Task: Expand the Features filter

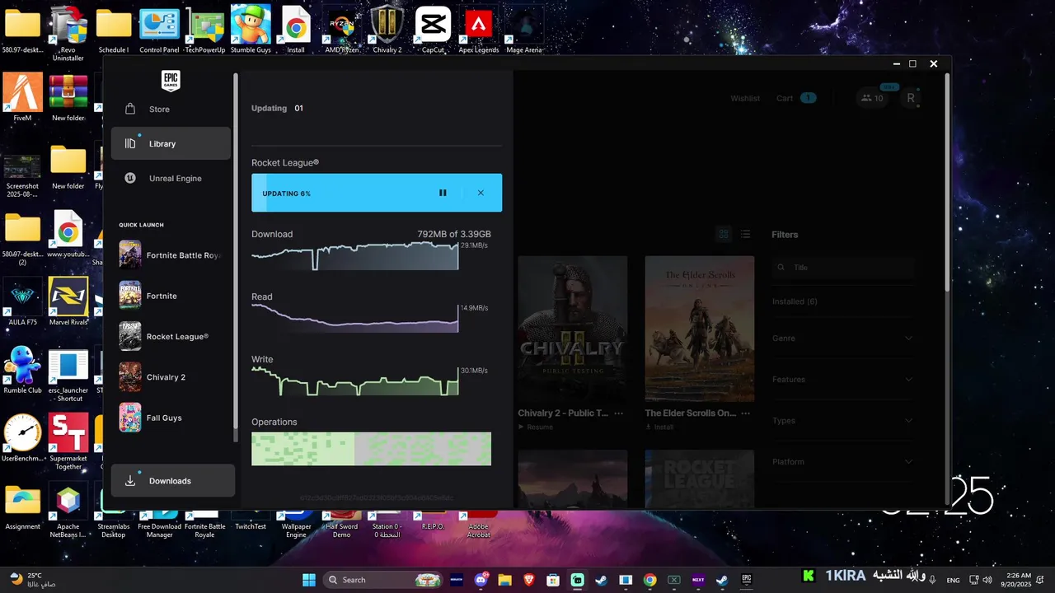Action: 843,379
